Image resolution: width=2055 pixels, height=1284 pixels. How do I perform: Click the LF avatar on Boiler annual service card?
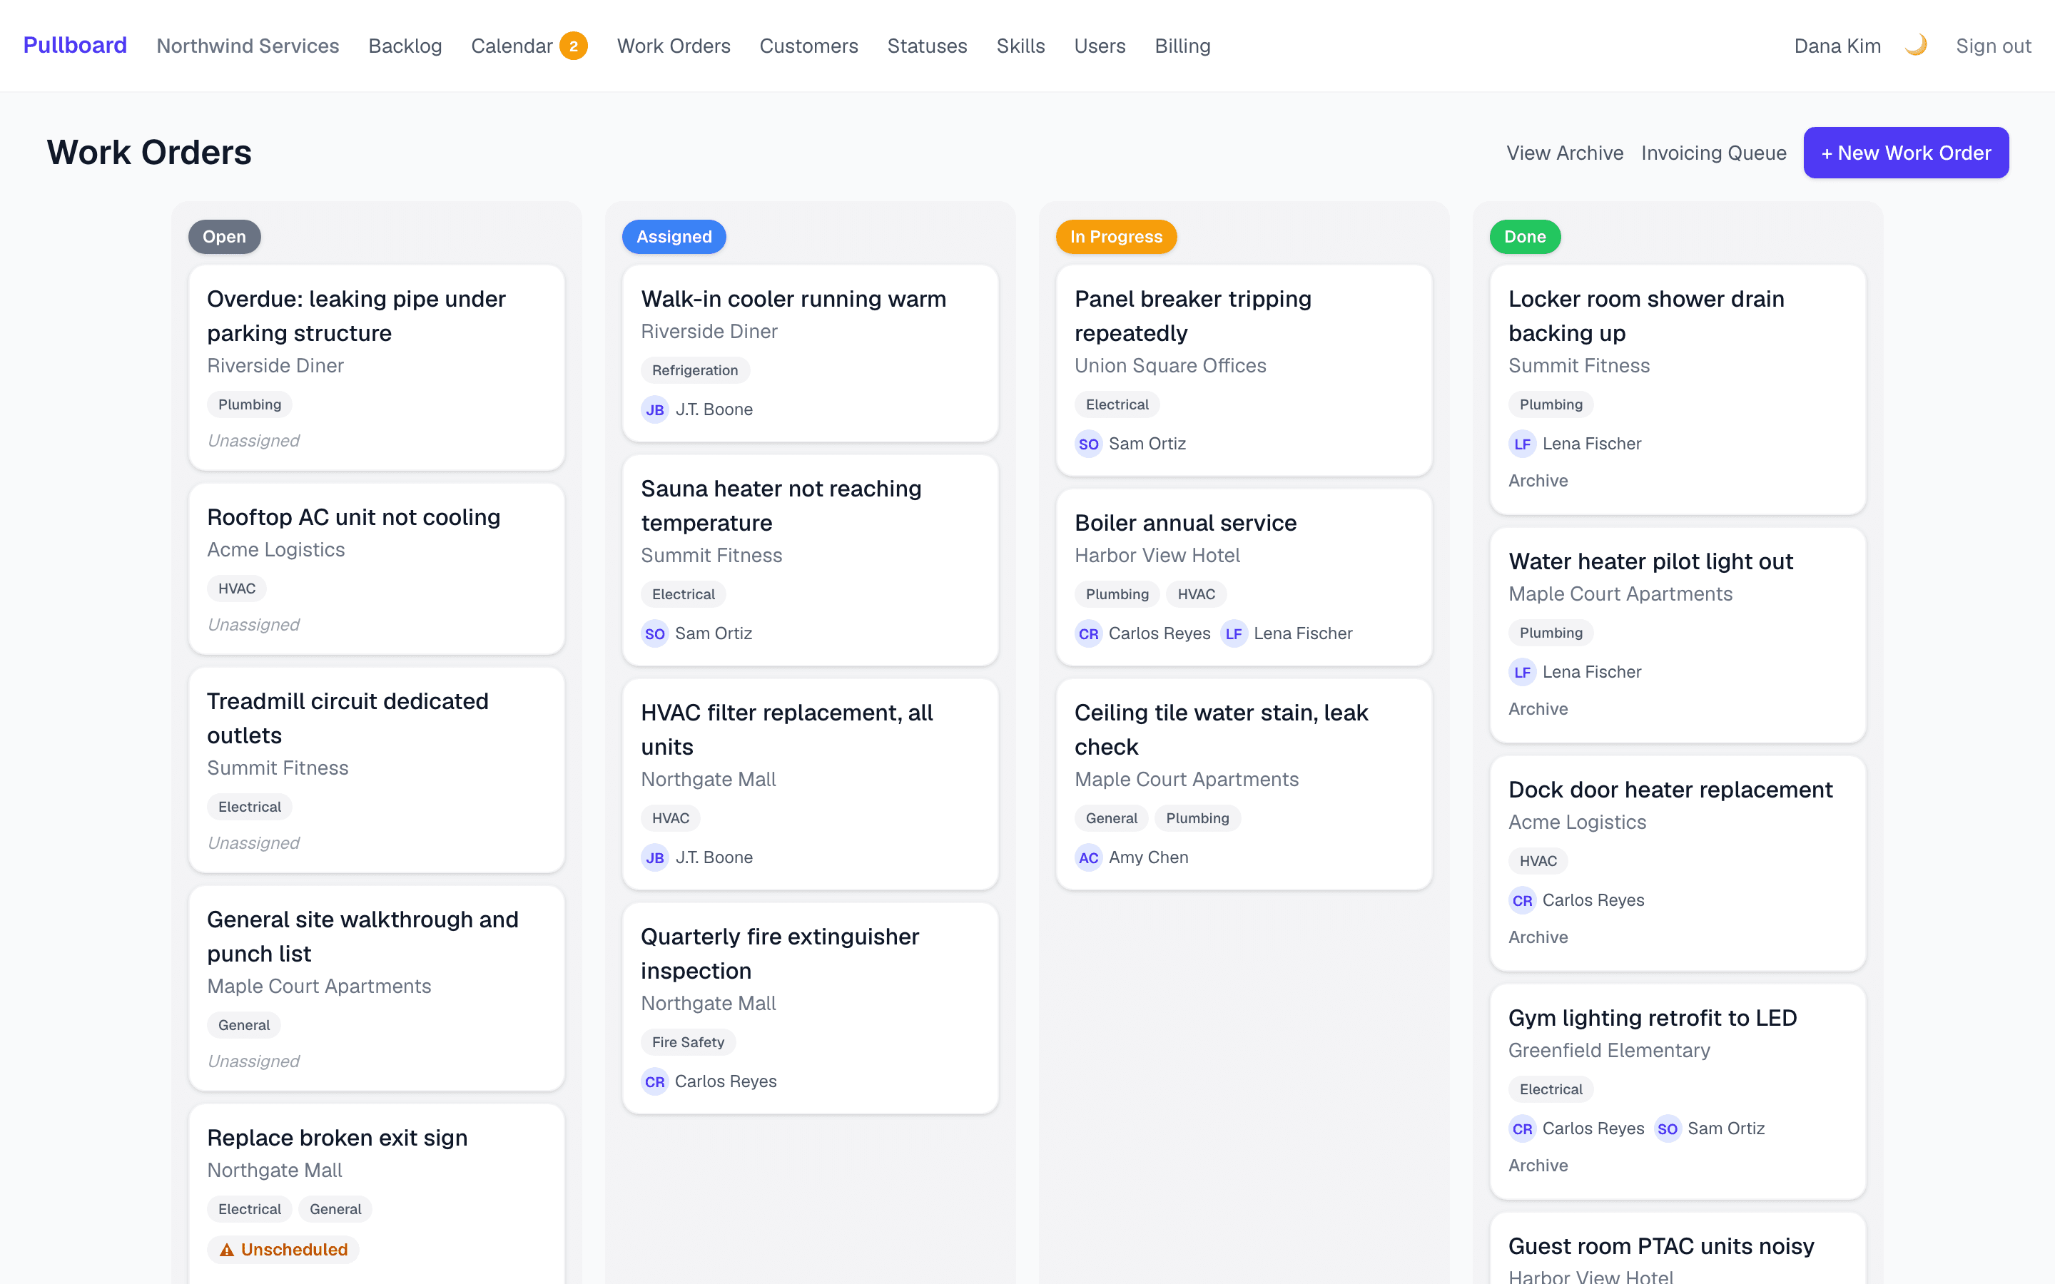click(1234, 633)
